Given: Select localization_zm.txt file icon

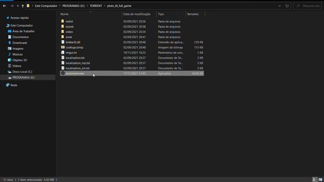Looking at the screenshot, I should pos(63,68).
